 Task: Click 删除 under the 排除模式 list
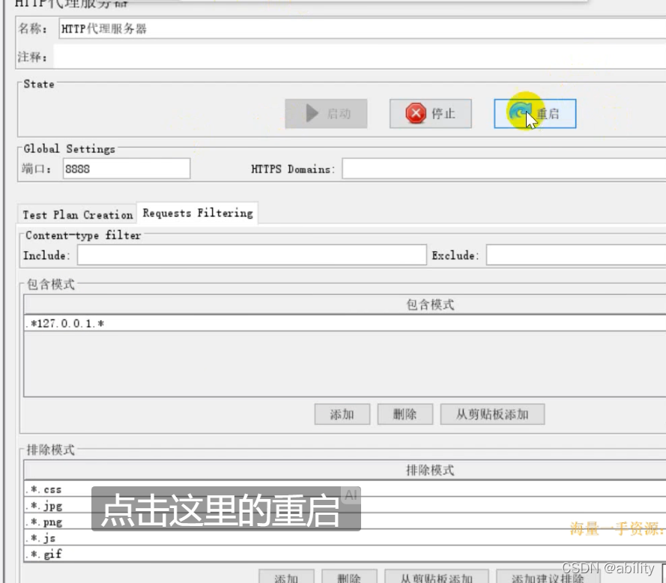pos(349,578)
